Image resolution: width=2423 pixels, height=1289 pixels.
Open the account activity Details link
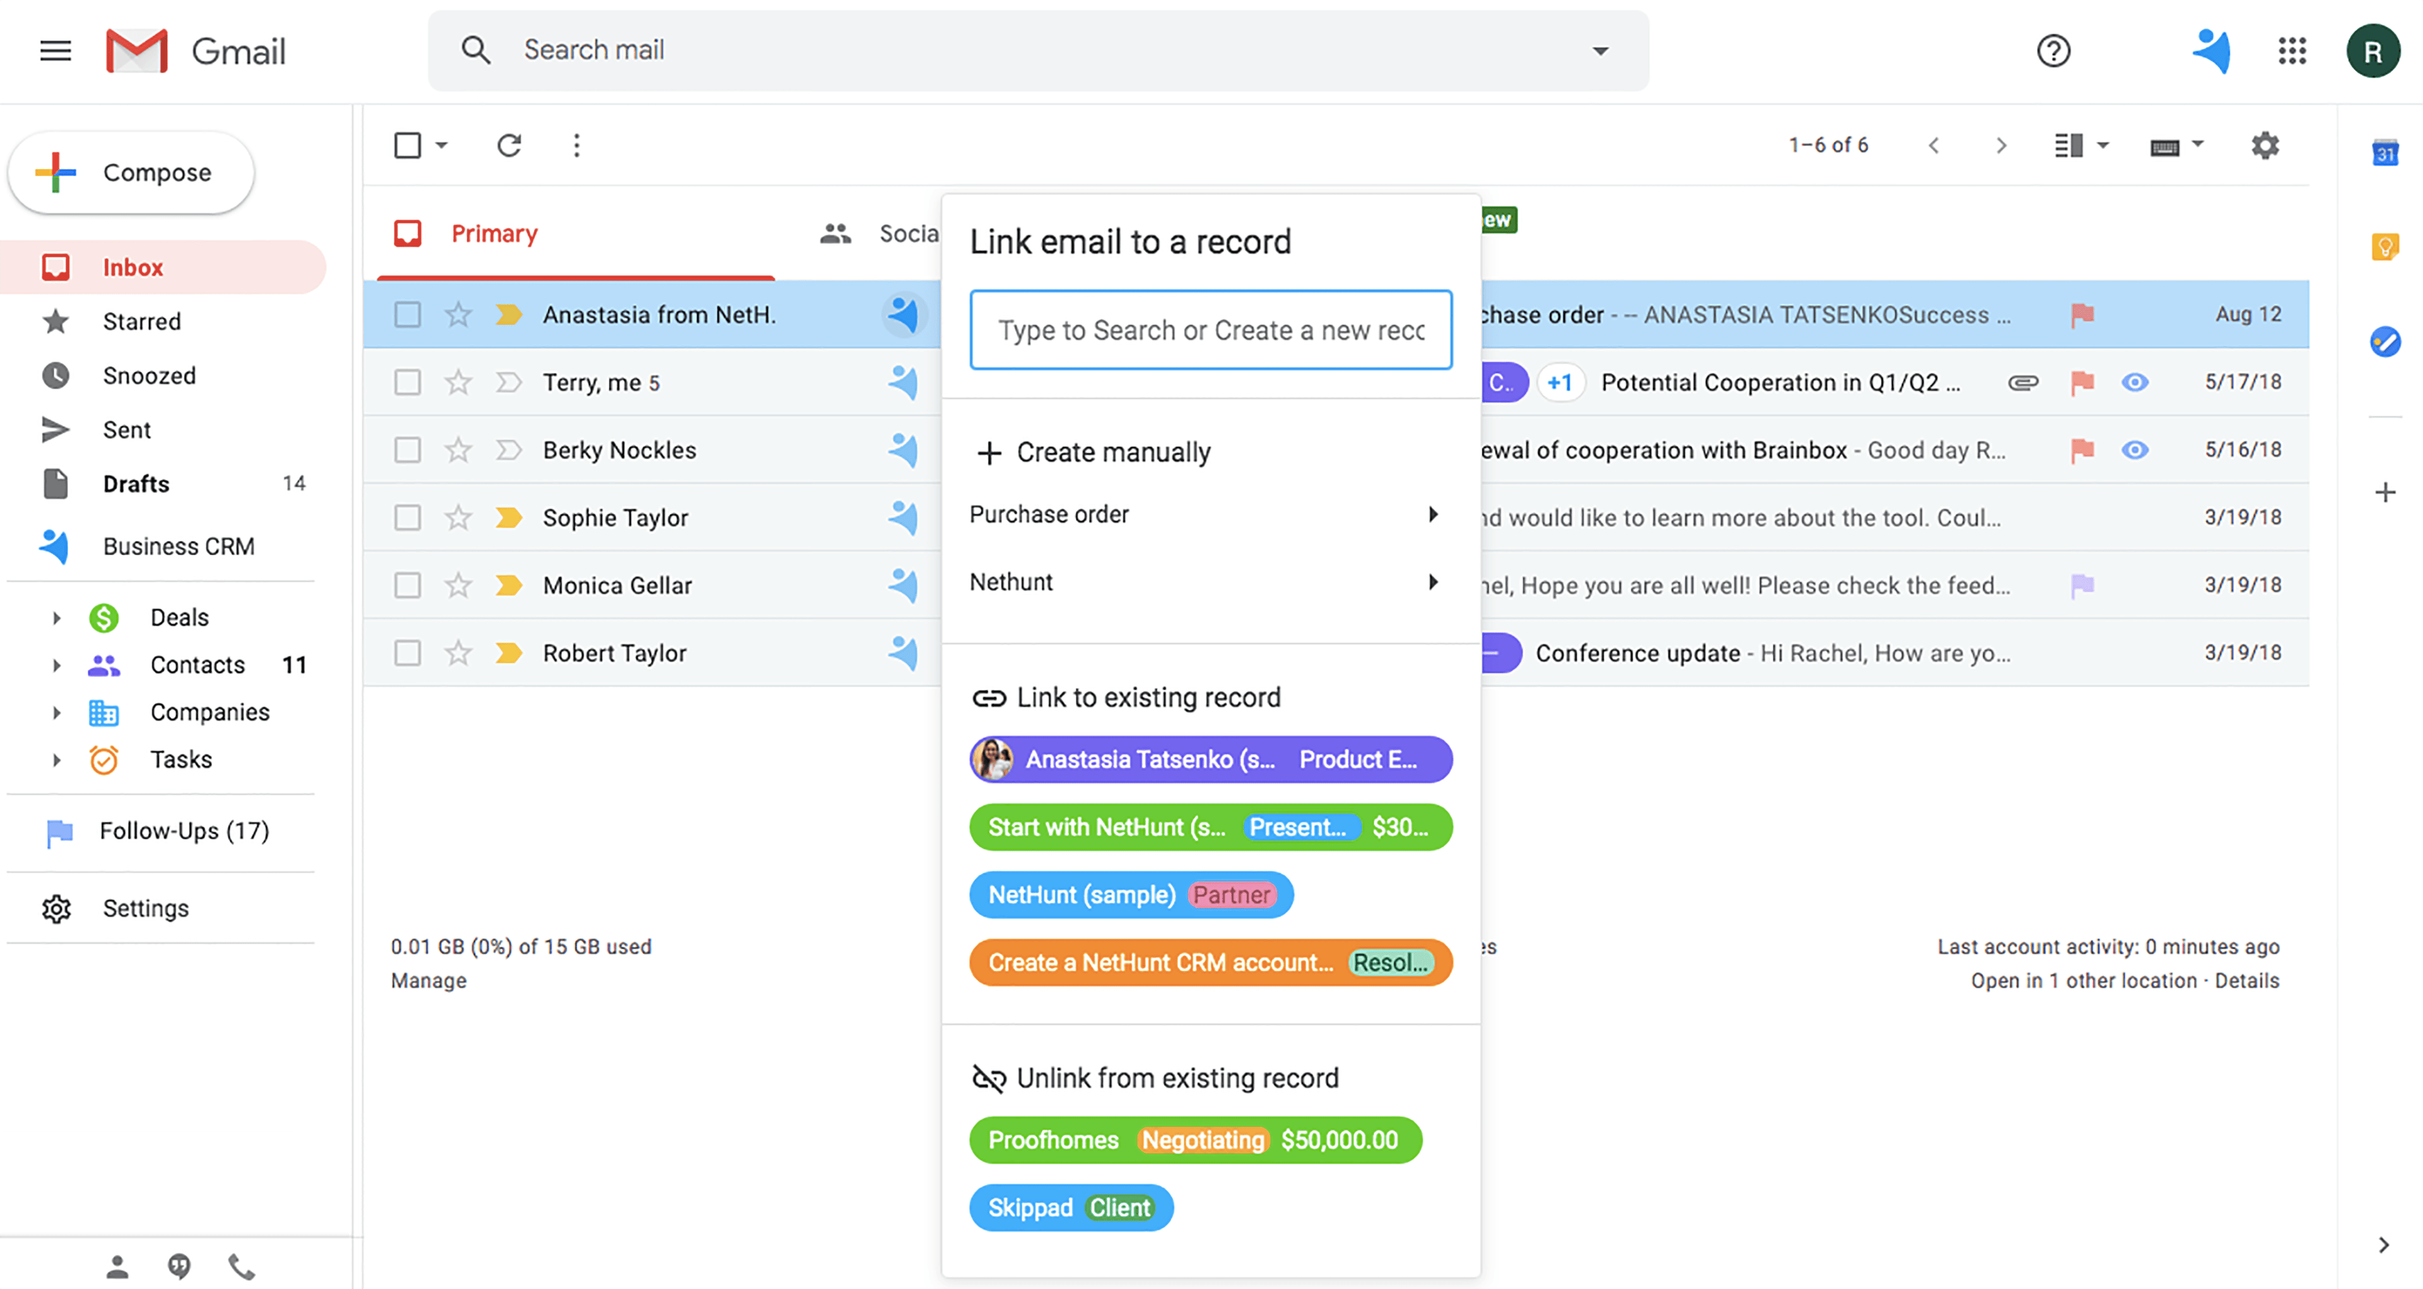(2246, 980)
